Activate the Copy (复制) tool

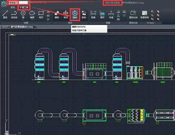pyautogui.click(x=84, y=15)
